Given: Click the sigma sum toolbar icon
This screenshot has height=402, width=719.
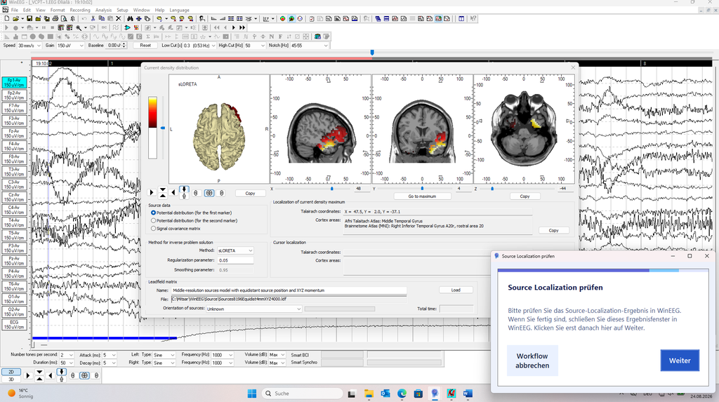Looking at the screenshot, I should 147,36.
